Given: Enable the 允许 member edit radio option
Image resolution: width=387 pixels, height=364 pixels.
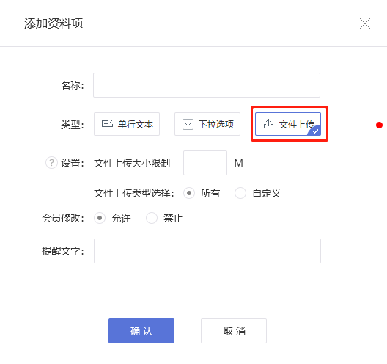Looking at the screenshot, I should [x=100, y=218].
